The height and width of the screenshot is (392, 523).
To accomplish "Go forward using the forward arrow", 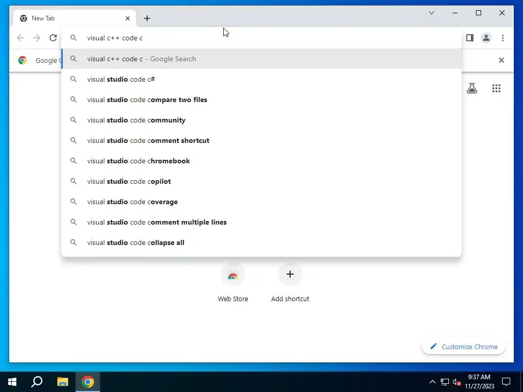I will click(37, 38).
